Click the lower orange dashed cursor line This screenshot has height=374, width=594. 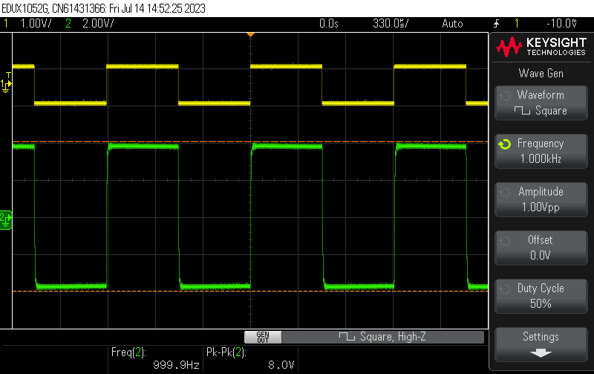click(250, 291)
